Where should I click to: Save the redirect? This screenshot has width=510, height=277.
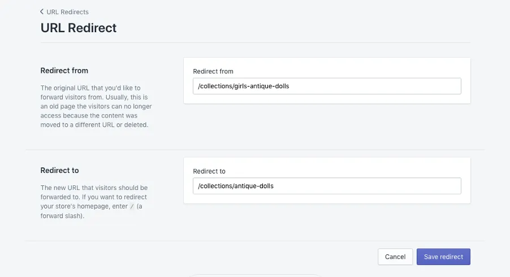[x=443, y=257]
